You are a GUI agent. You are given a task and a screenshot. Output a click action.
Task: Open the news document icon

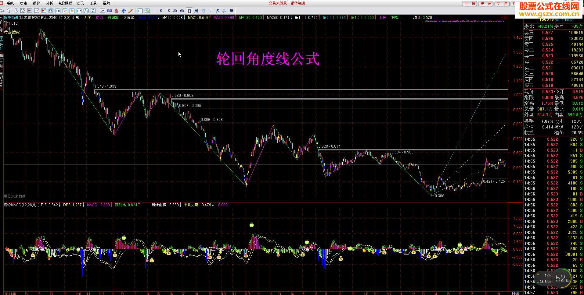tap(51, 11)
